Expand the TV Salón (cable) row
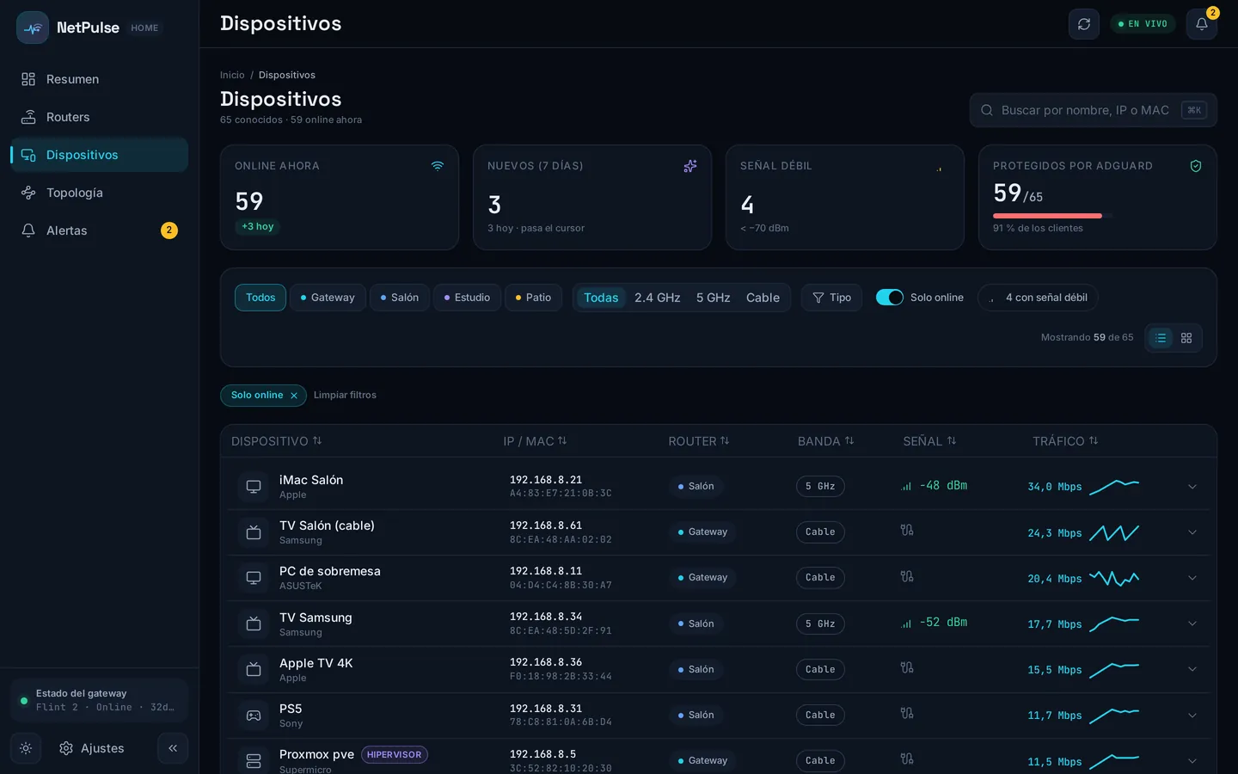1238x774 pixels. tap(1192, 532)
